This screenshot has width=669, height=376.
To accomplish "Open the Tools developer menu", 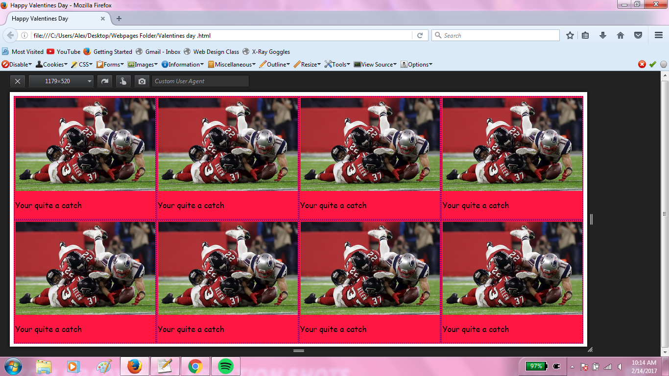I will (337, 64).
